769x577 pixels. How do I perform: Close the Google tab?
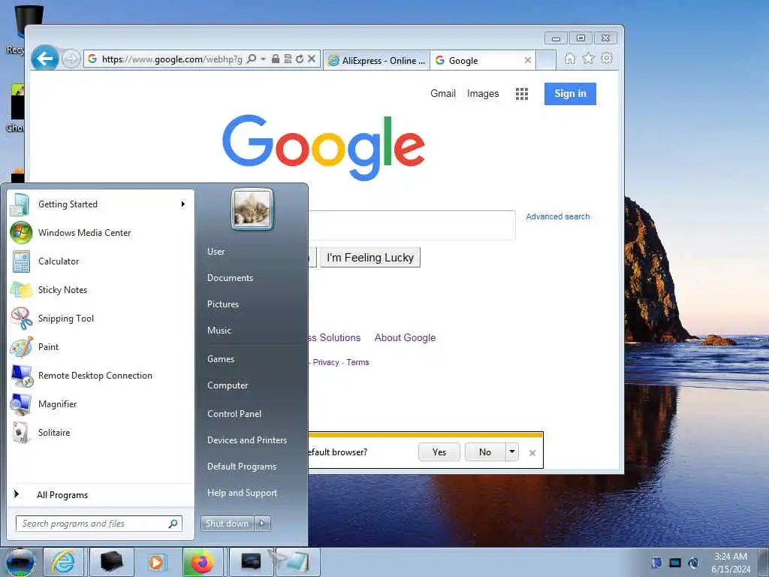[528, 60]
